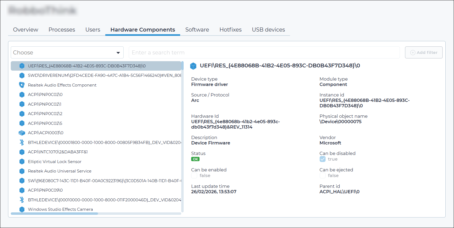Focus the 'Enter a search term' field

pos(264,53)
